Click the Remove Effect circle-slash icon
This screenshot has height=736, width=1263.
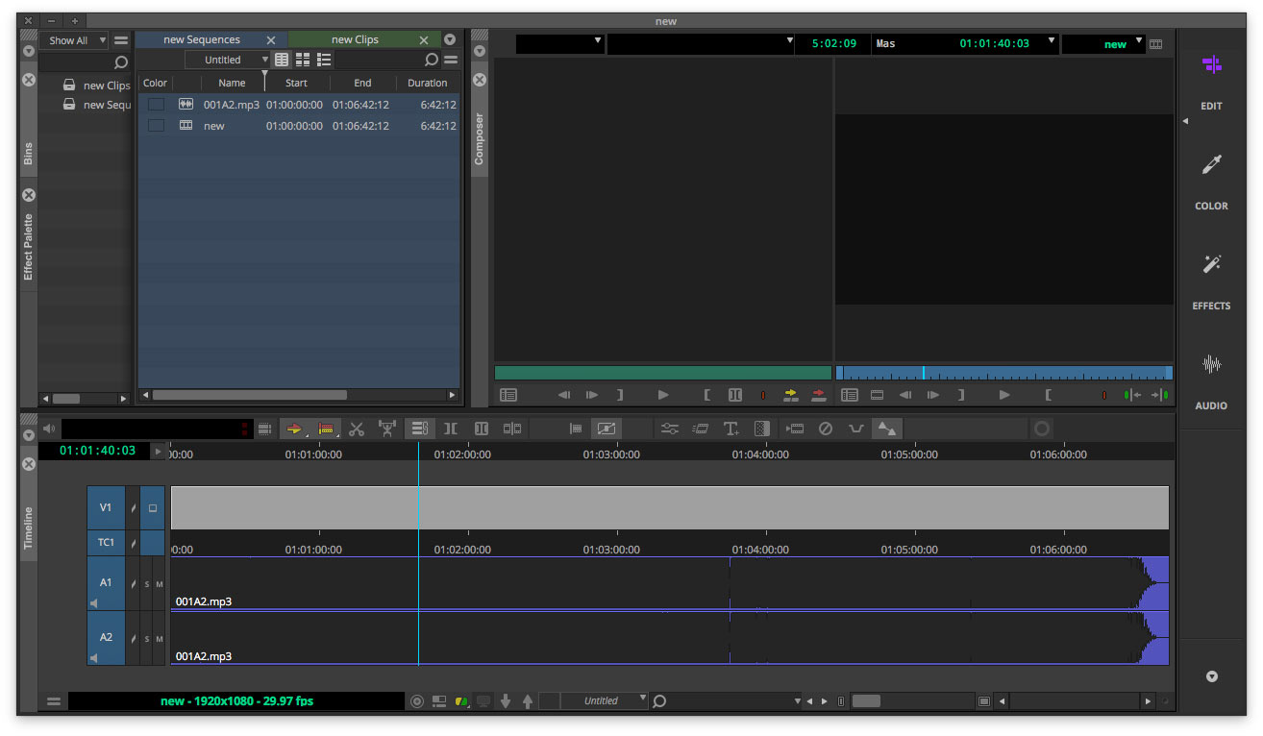[825, 429]
